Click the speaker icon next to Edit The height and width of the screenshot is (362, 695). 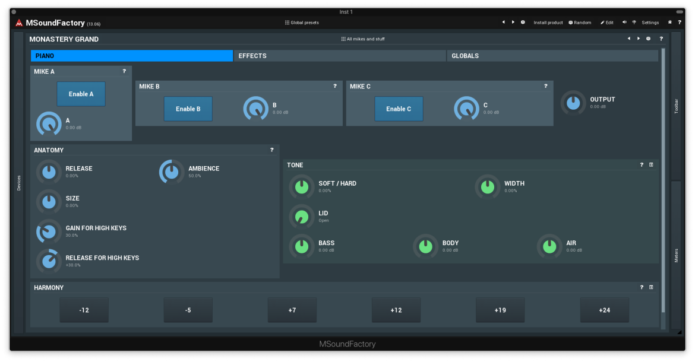coord(624,22)
